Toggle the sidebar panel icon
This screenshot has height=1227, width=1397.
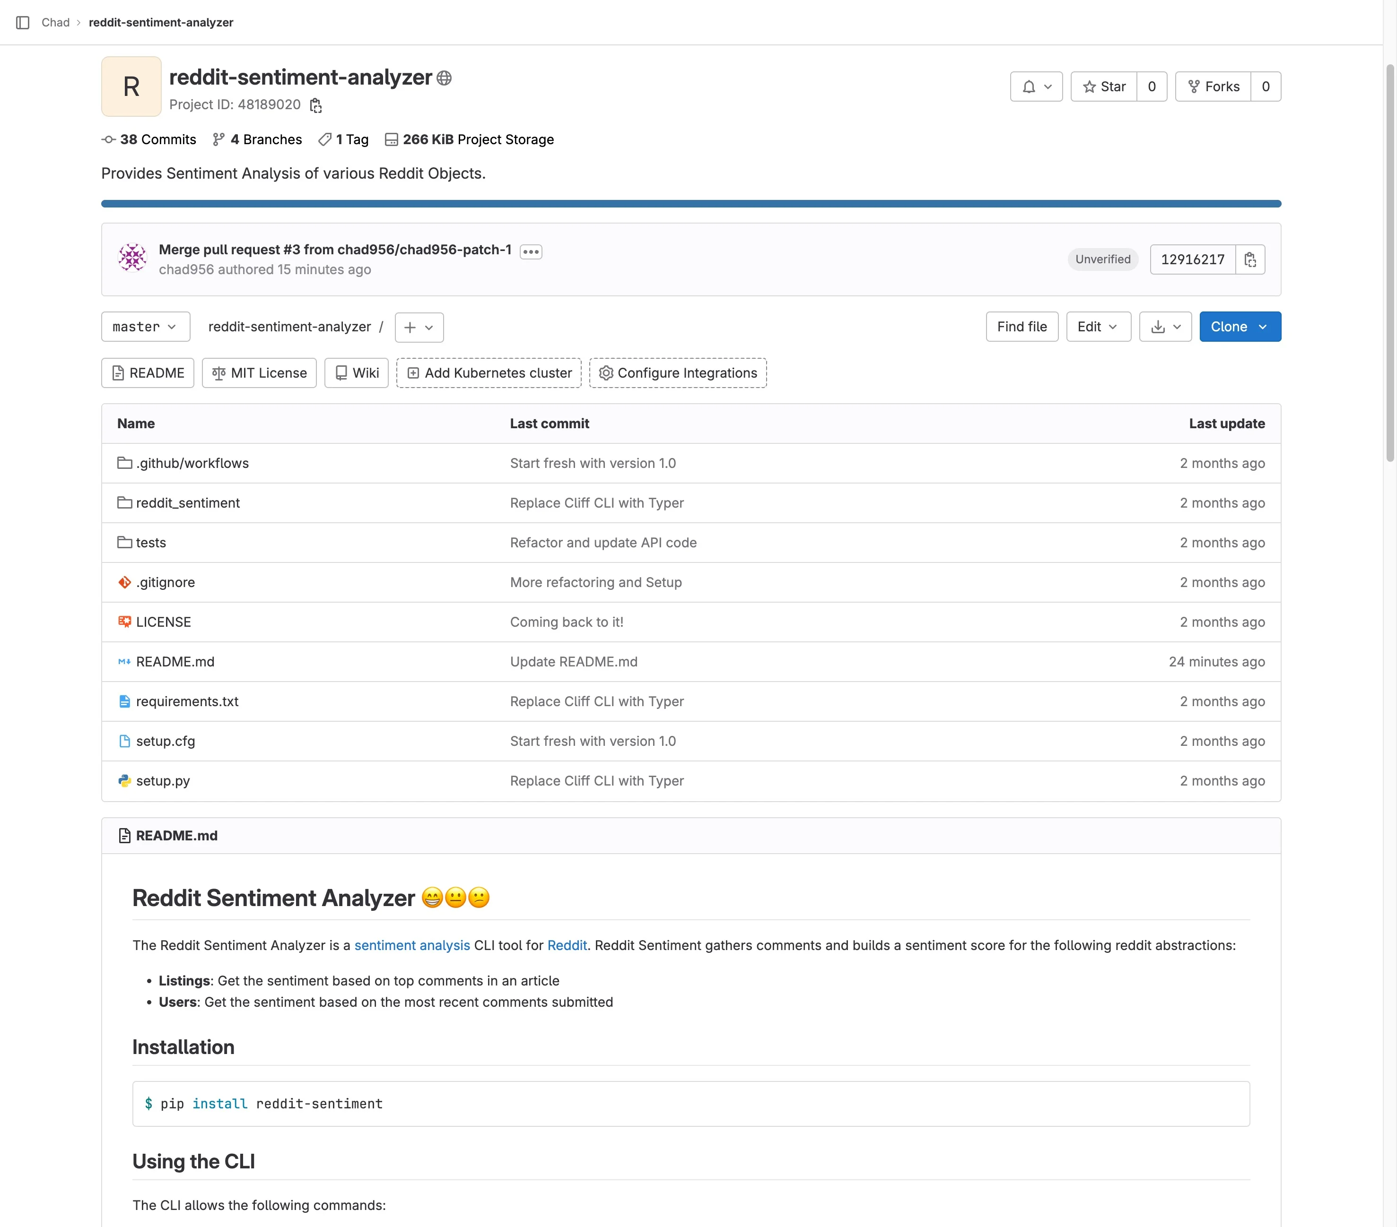(x=23, y=23)
